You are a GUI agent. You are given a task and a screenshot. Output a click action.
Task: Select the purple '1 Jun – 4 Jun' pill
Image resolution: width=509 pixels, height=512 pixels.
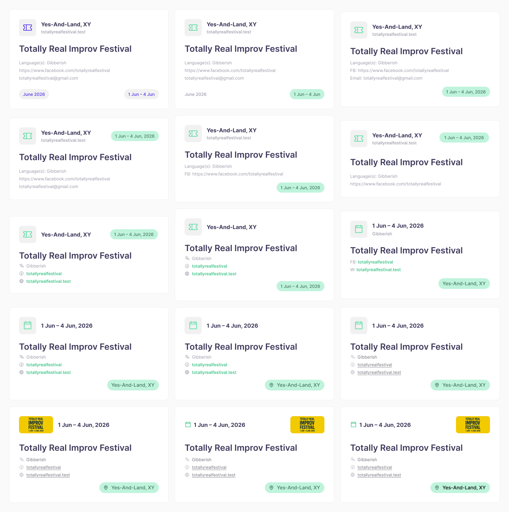tap(141, 94)
